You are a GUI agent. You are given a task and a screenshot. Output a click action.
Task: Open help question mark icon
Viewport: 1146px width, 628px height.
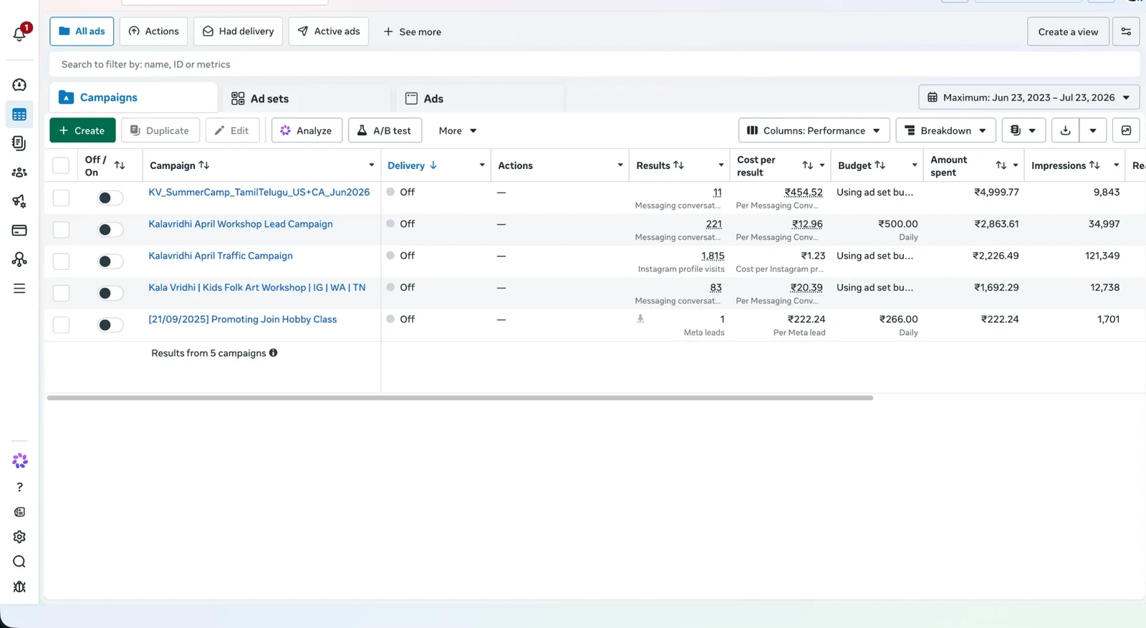point(19,487)
